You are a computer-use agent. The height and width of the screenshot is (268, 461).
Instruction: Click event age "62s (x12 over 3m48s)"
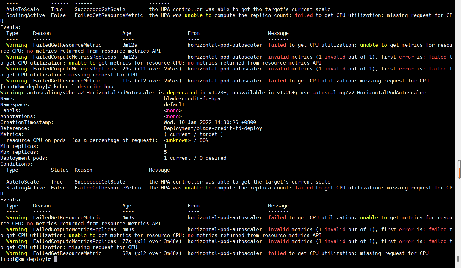152,253
